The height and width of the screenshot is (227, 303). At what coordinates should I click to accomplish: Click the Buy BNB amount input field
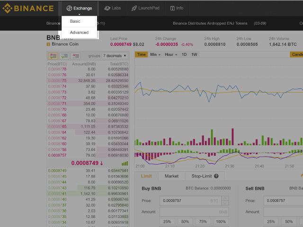(x=194, y=212)
